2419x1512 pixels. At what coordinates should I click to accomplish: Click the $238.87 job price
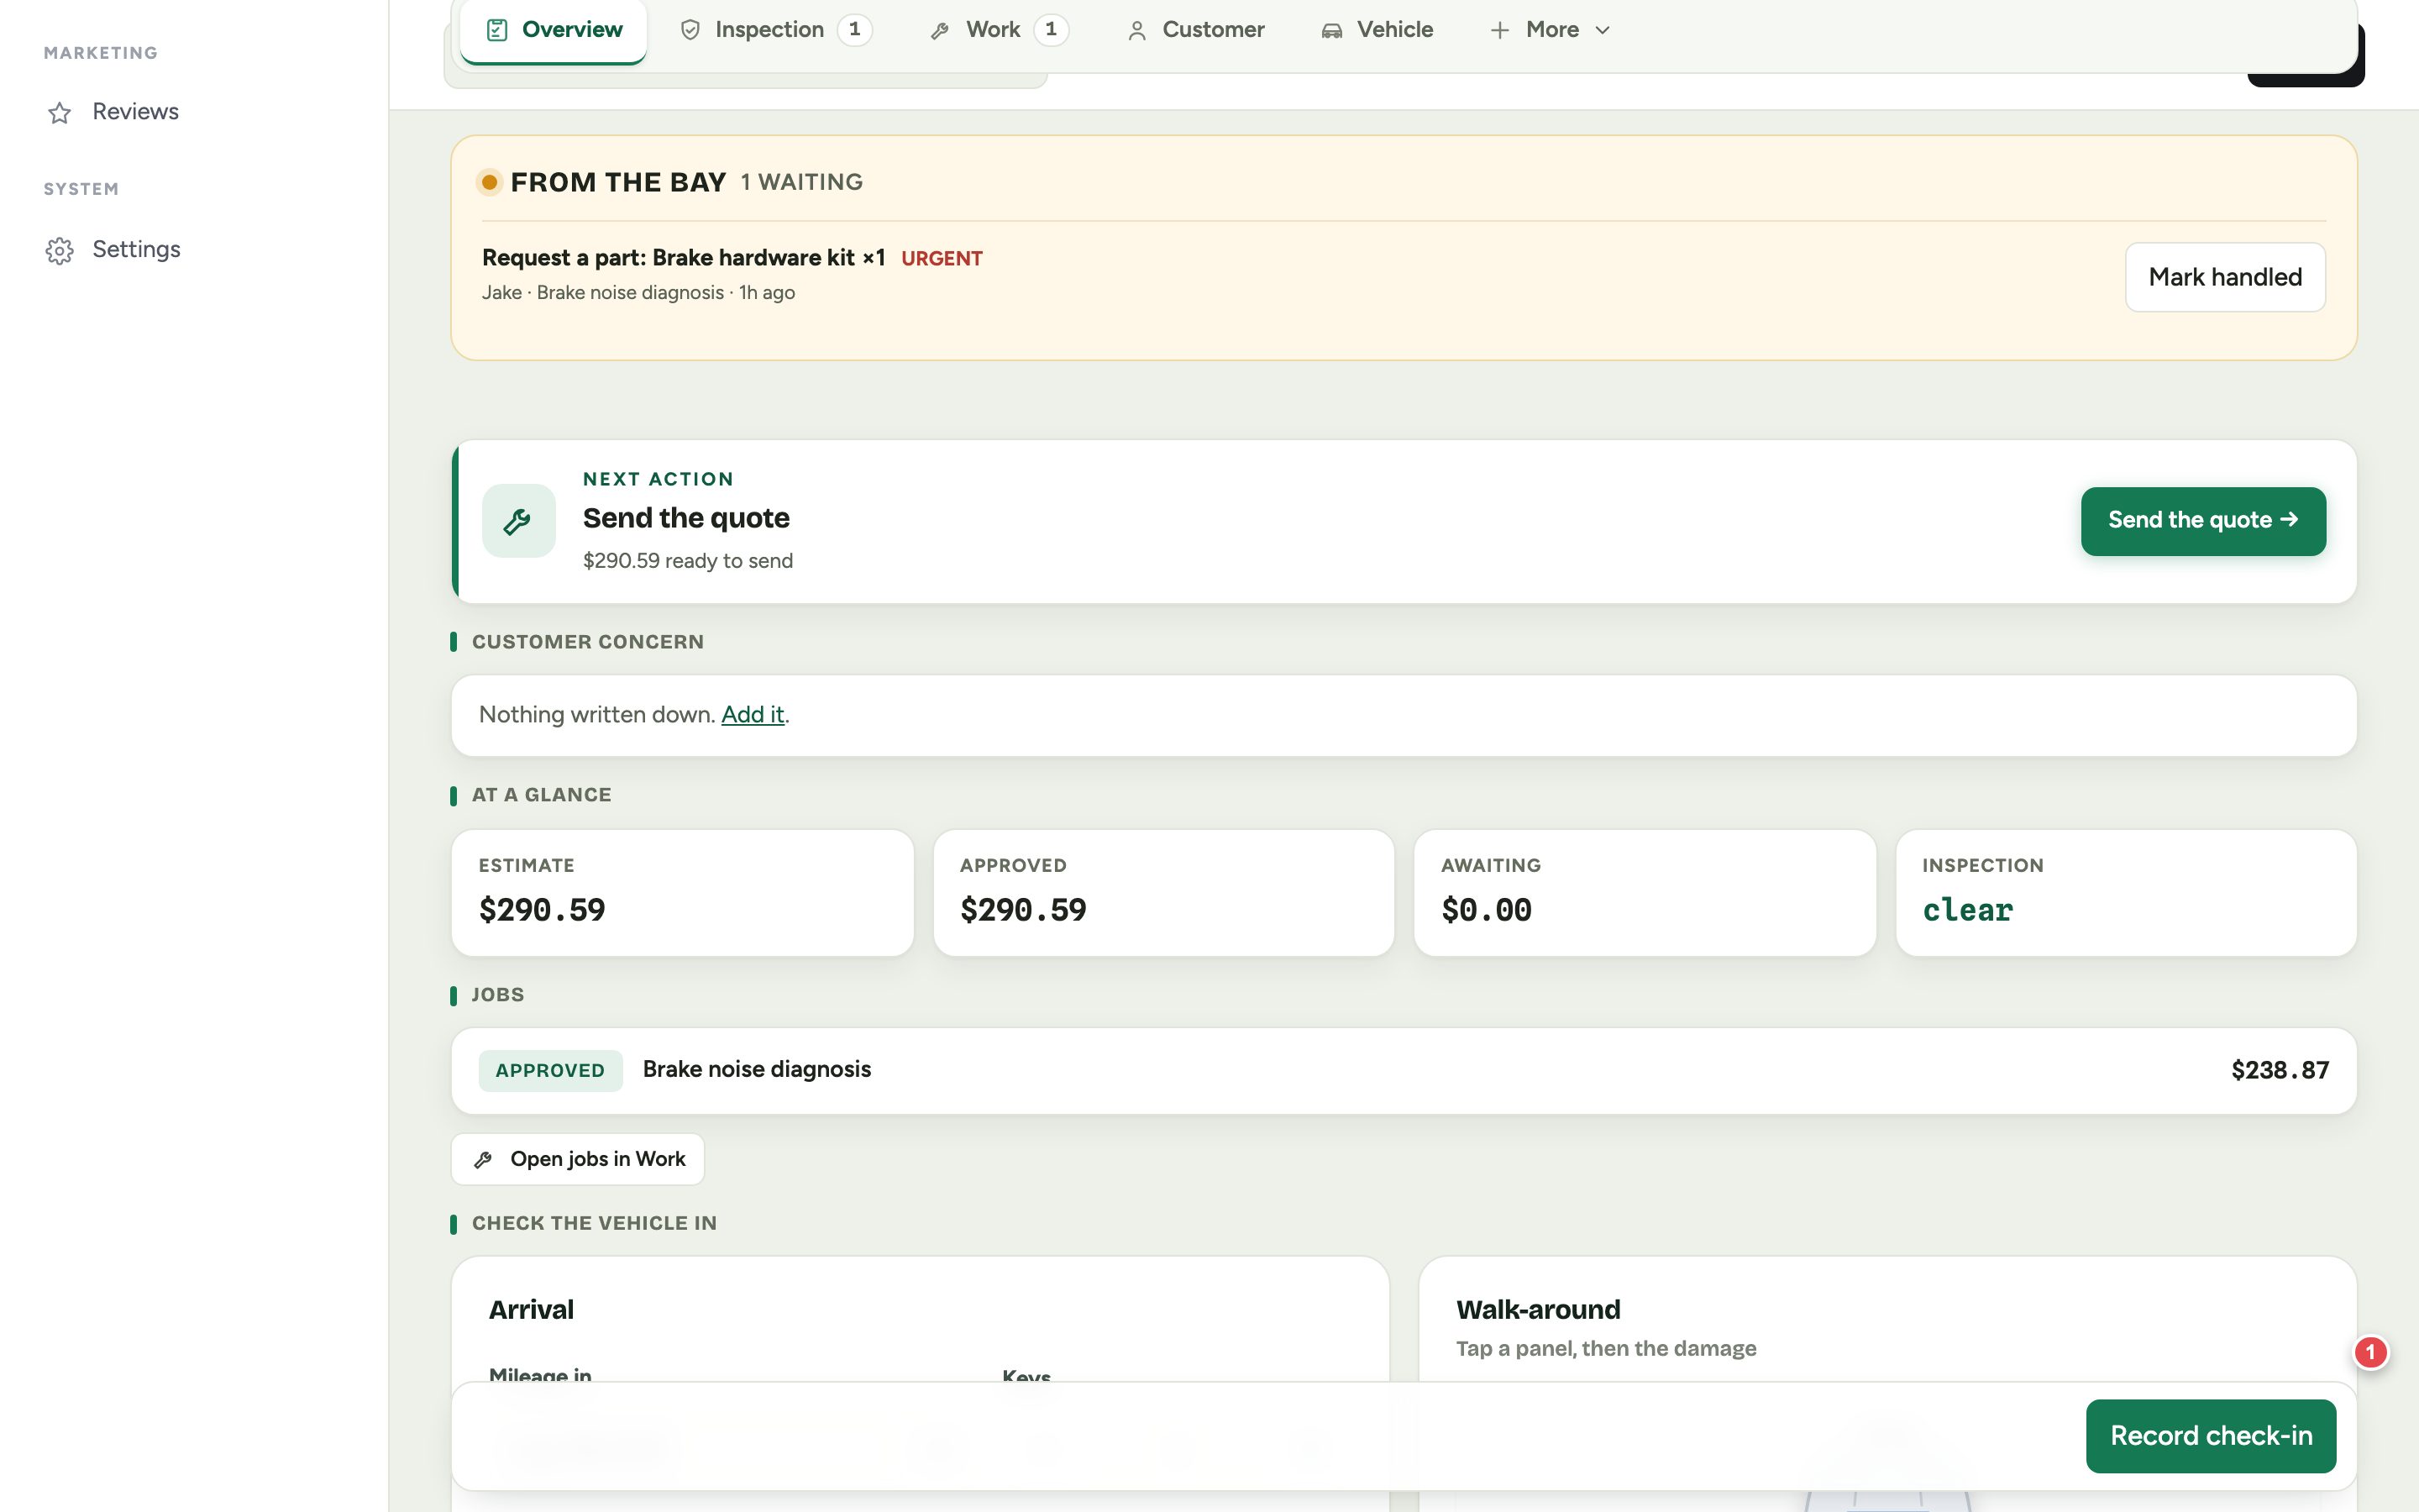tap(2280, 1070)
